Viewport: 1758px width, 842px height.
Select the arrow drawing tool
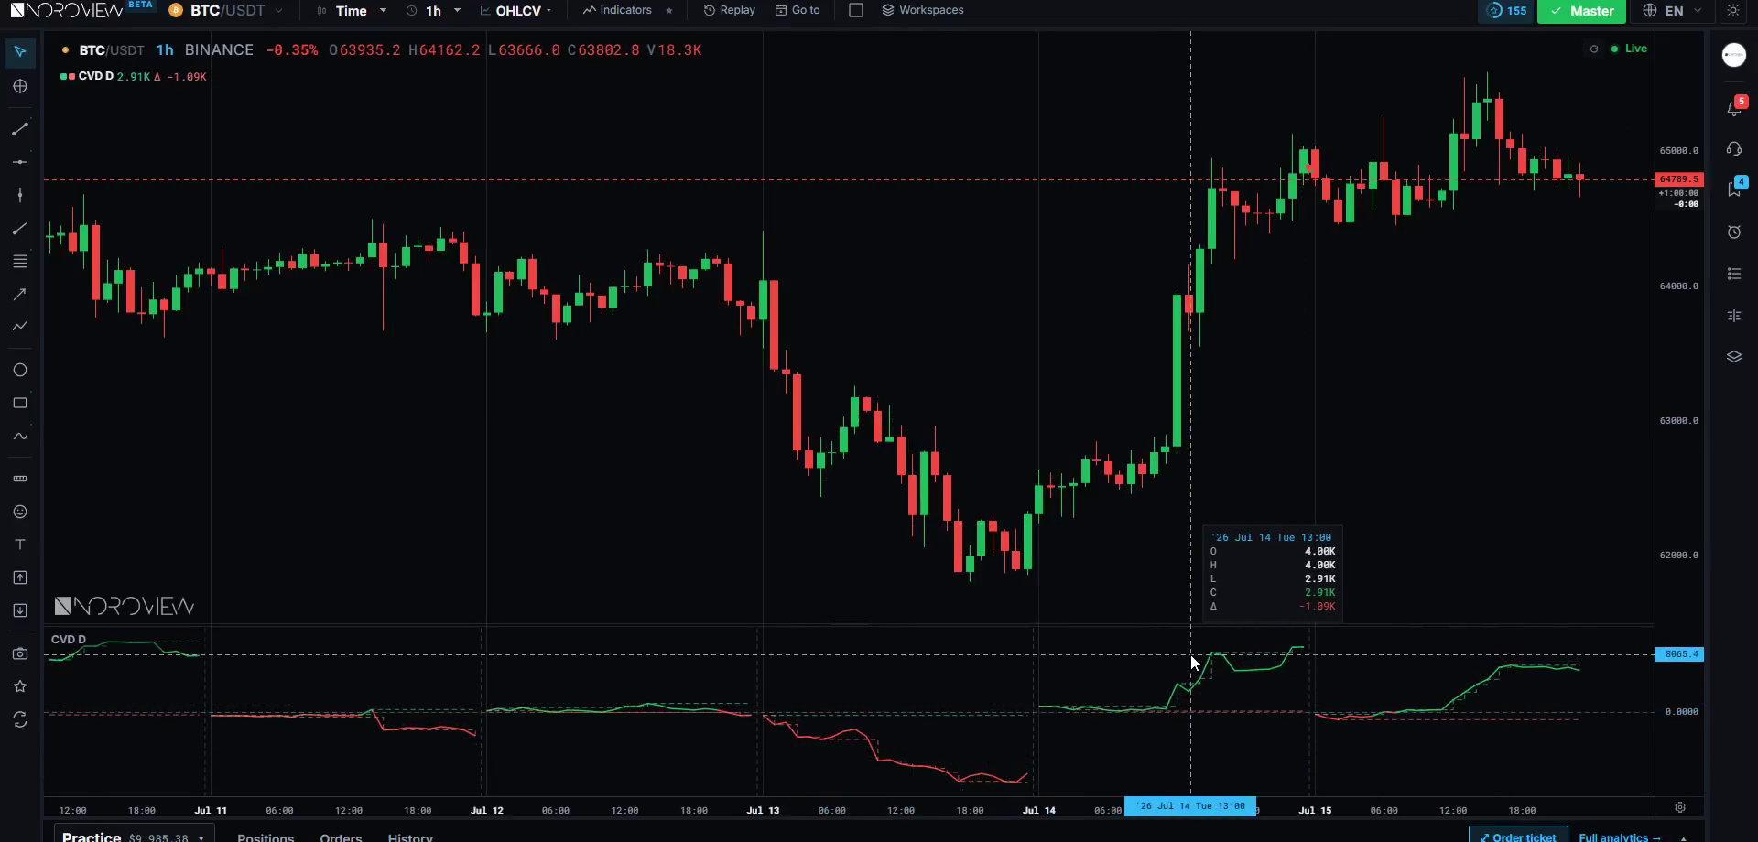(20, 294)
